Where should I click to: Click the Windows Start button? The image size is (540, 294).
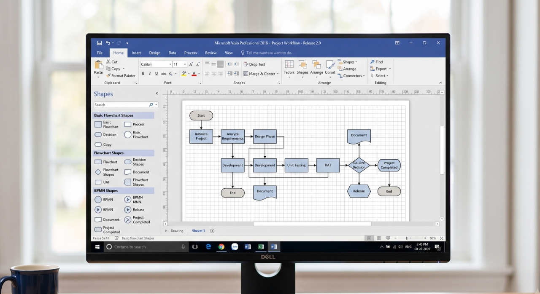tap(97, 247)
